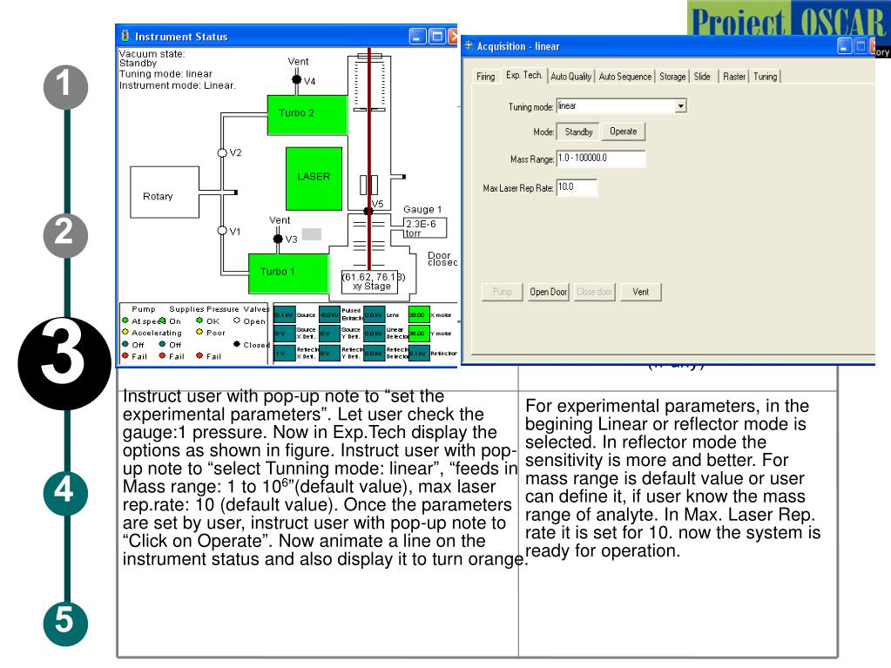Image resolution: width=891 pixels, height=668 pixels.
Task: Click the Pulsed Extraction voltage indicator
Action: [329, 314]
